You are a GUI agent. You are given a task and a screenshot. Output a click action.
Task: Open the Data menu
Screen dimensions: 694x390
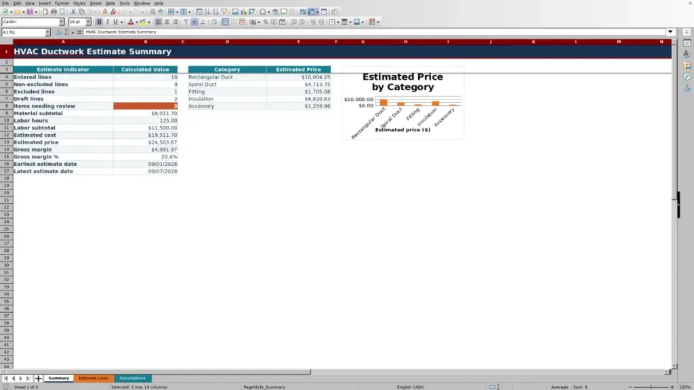(x=110, y=3)
